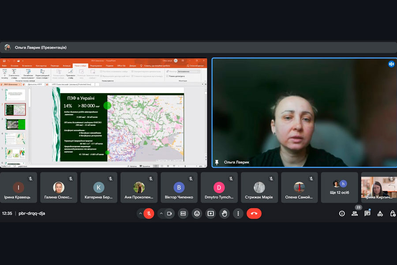Switch to Конструктор ribbon tab
Viewport: 397px width, 265px height.
tap(41, 66)
